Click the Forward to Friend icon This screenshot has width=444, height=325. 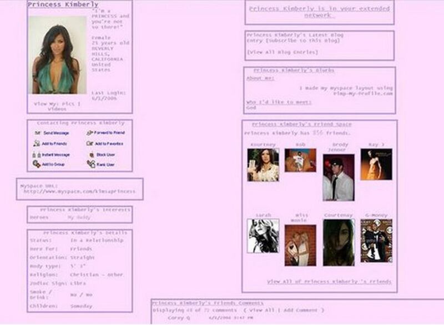tap(90, 133)
